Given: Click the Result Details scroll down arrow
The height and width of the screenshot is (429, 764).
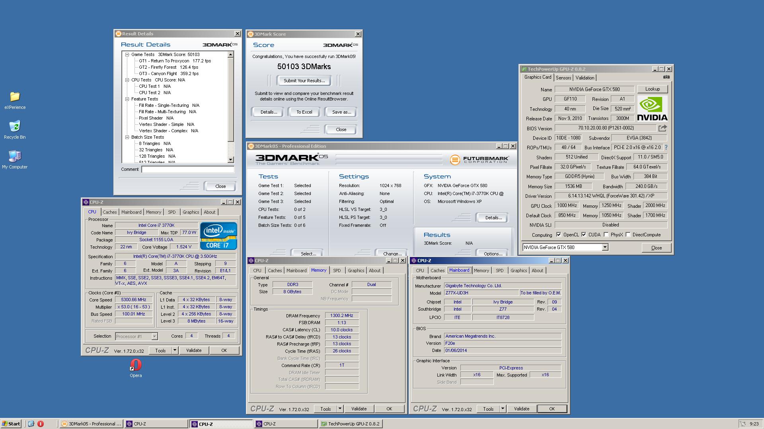Looking at the screenshot, I should pos(231,160).
